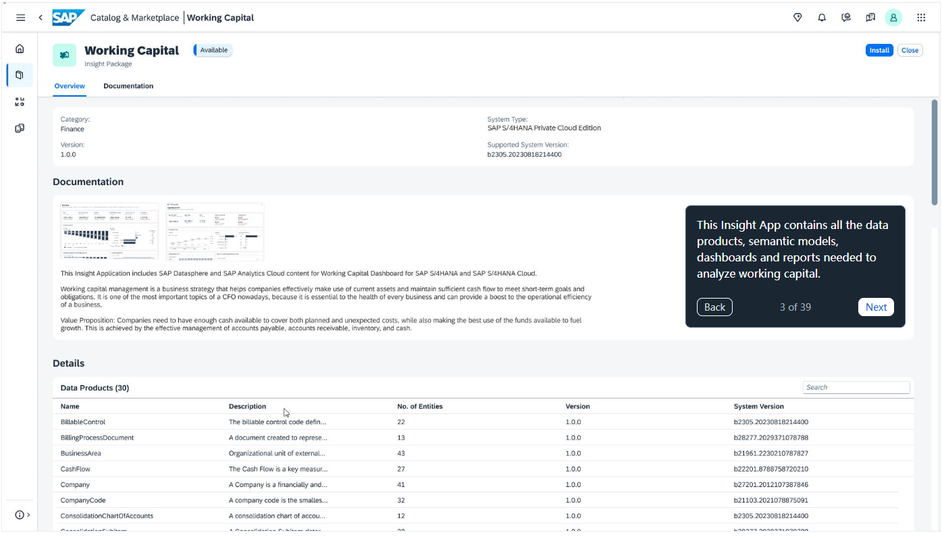Go to Home in the sidebar
The height and width of the screenshot is (537, 942).
click(x=20, y=49)
